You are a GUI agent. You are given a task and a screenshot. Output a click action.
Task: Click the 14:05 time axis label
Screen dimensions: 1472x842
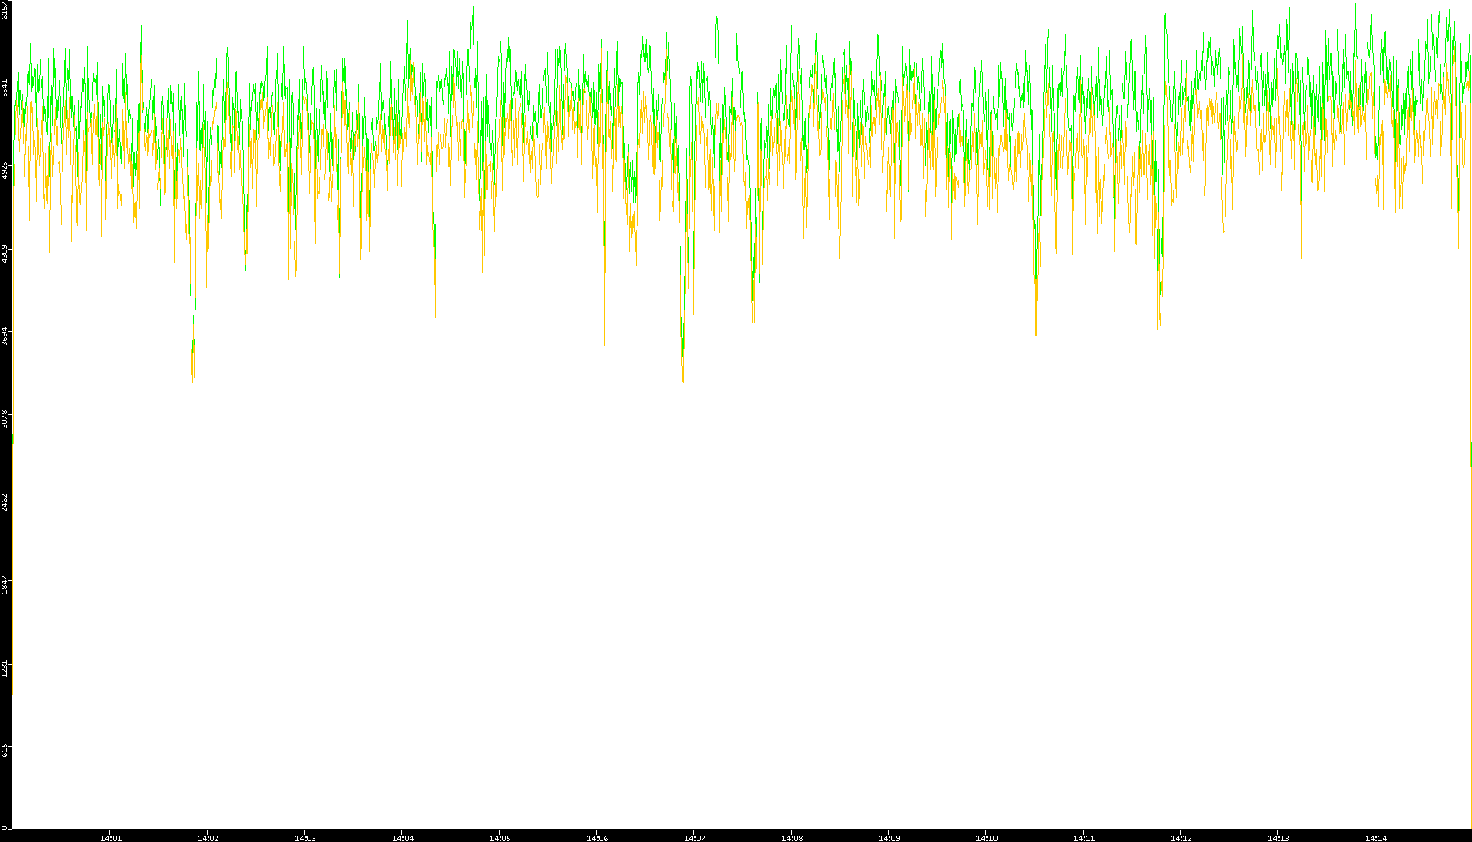tap(500, 837)
